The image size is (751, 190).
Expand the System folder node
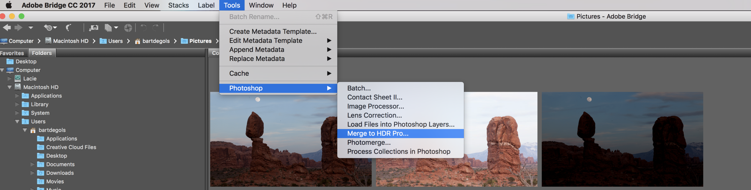point(17,113)
